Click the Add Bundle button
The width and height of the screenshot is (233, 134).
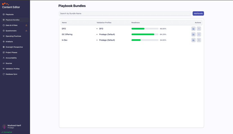pyautogui.click(x=198, y=13)
